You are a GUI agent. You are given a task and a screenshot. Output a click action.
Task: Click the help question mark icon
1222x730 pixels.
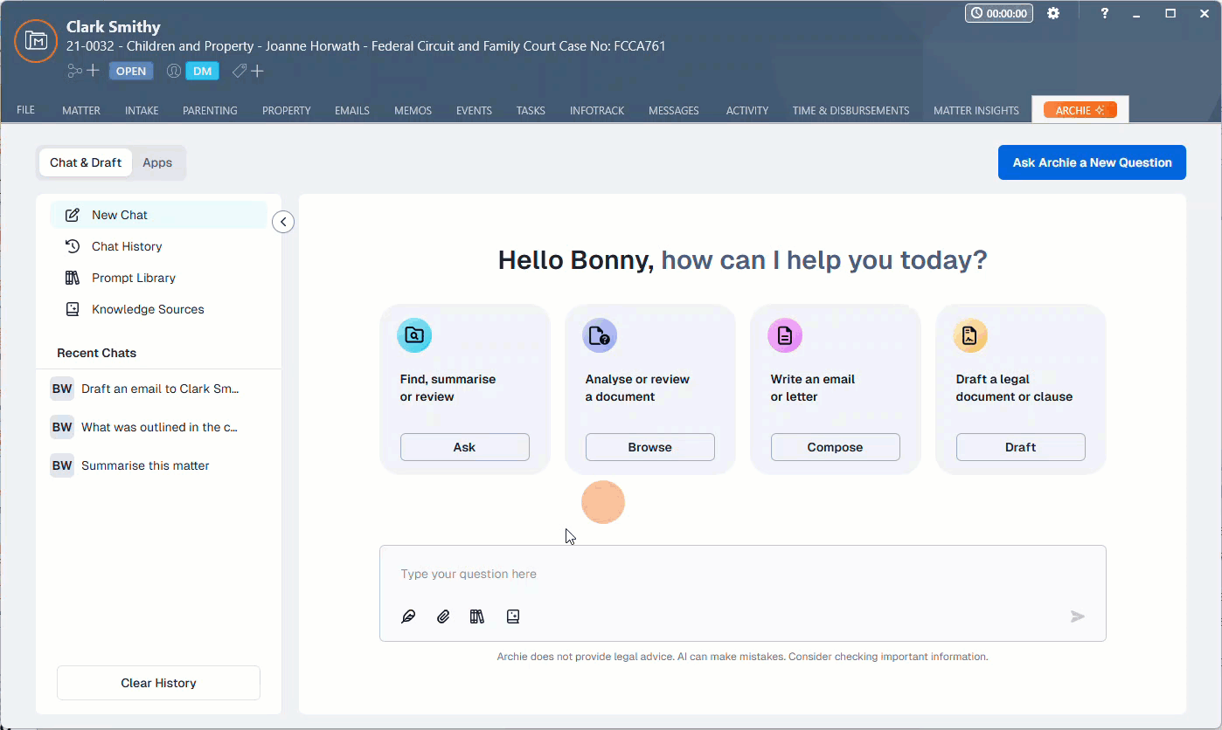pyautogui.click(x=1105, y=13)
